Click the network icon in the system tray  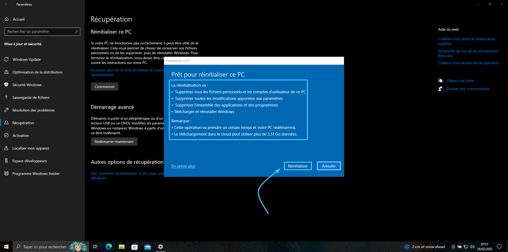466,247
